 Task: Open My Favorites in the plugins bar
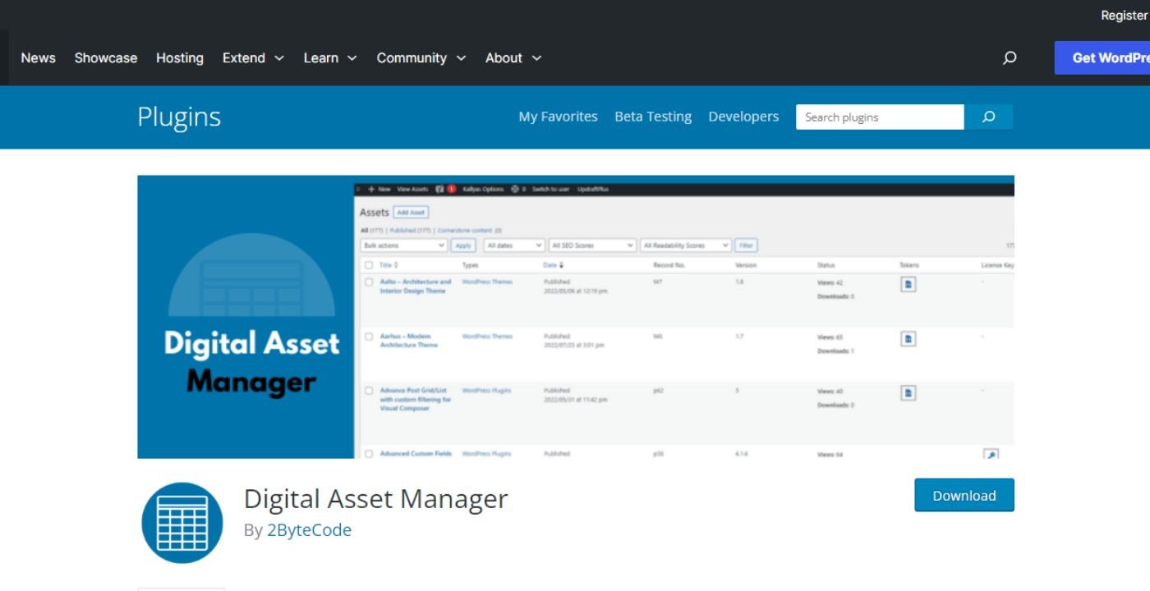click(559, 117)
